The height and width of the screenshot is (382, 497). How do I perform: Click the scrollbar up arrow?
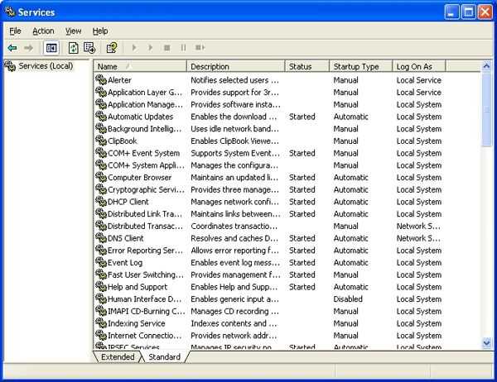(x=486, y=66)
